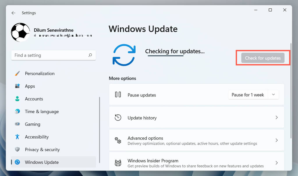Viewport: 298px width, 176px height.
Task: Minimize the Settings window
Action: [256, 10]
